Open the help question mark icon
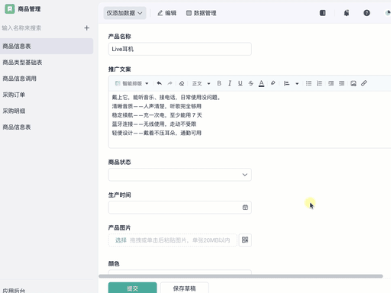 point(367,13)
